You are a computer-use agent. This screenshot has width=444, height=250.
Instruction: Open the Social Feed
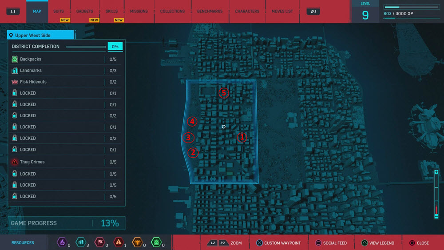pos(335,243)
